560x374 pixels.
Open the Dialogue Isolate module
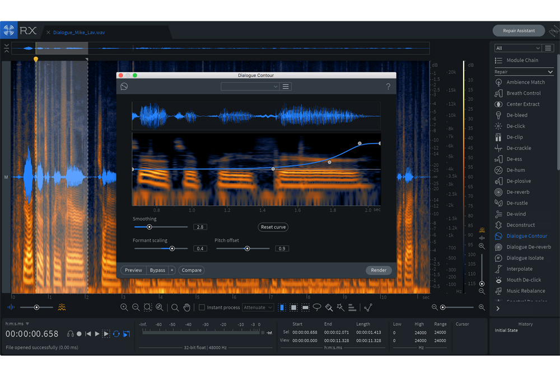pyautogui.click(x=519, y=258)
